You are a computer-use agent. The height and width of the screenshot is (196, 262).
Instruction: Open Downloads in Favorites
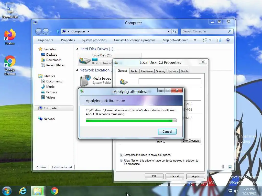tap(51, 60)
